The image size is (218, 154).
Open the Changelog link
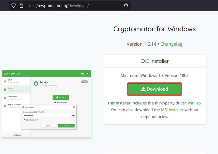171,44
